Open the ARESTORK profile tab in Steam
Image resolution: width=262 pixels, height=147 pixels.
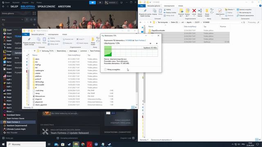64,7
